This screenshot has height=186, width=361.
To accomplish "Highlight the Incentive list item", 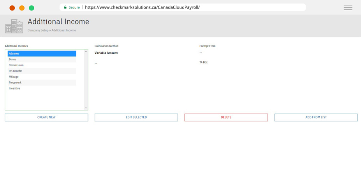I will (x=42, y=89).
